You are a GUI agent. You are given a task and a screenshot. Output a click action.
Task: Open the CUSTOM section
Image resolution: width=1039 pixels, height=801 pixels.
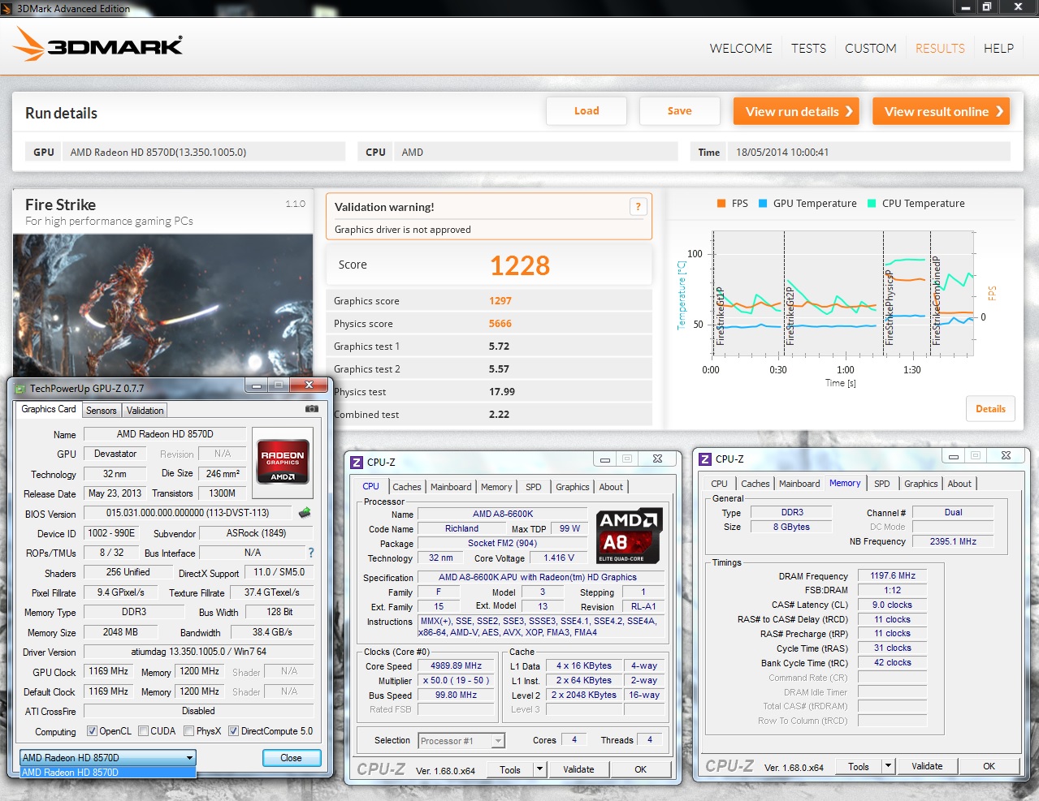[x=871, y=49]
